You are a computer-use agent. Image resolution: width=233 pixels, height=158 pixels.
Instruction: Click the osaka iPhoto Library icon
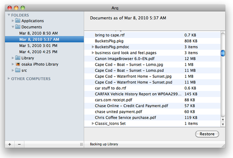[18, 64]
